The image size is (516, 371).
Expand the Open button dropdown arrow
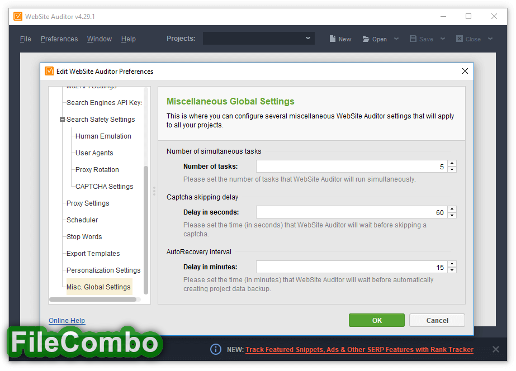click(x=396, y=39)
